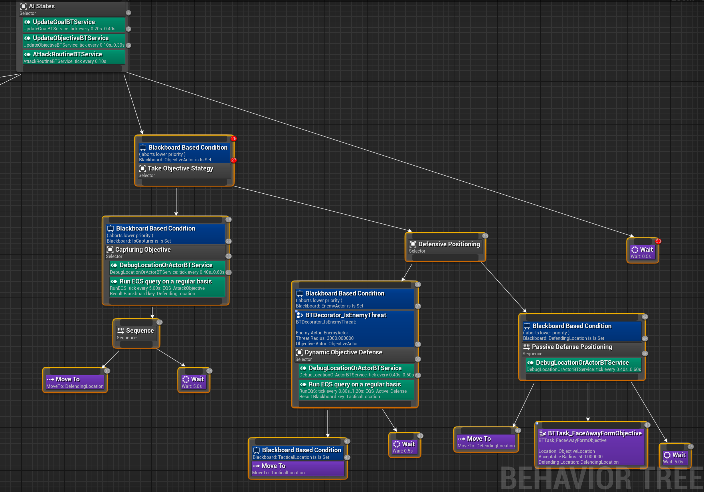Click the EQS_Active_Defense Run EQS service
Image resolution: width=704 pixels, height=492 pixels.
(x=356, y=390)
